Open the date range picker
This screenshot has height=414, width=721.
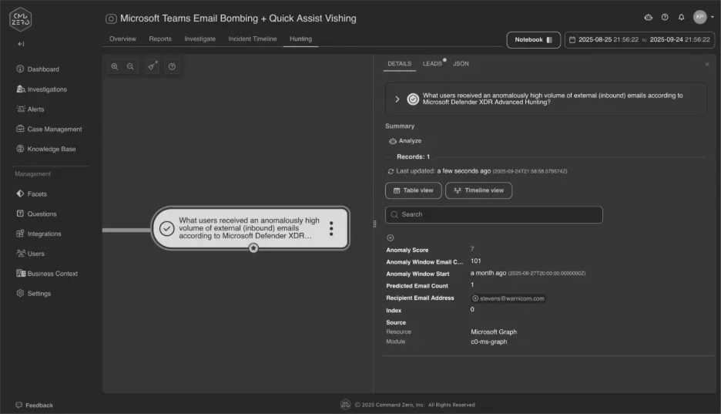click(x=639, y=40)
